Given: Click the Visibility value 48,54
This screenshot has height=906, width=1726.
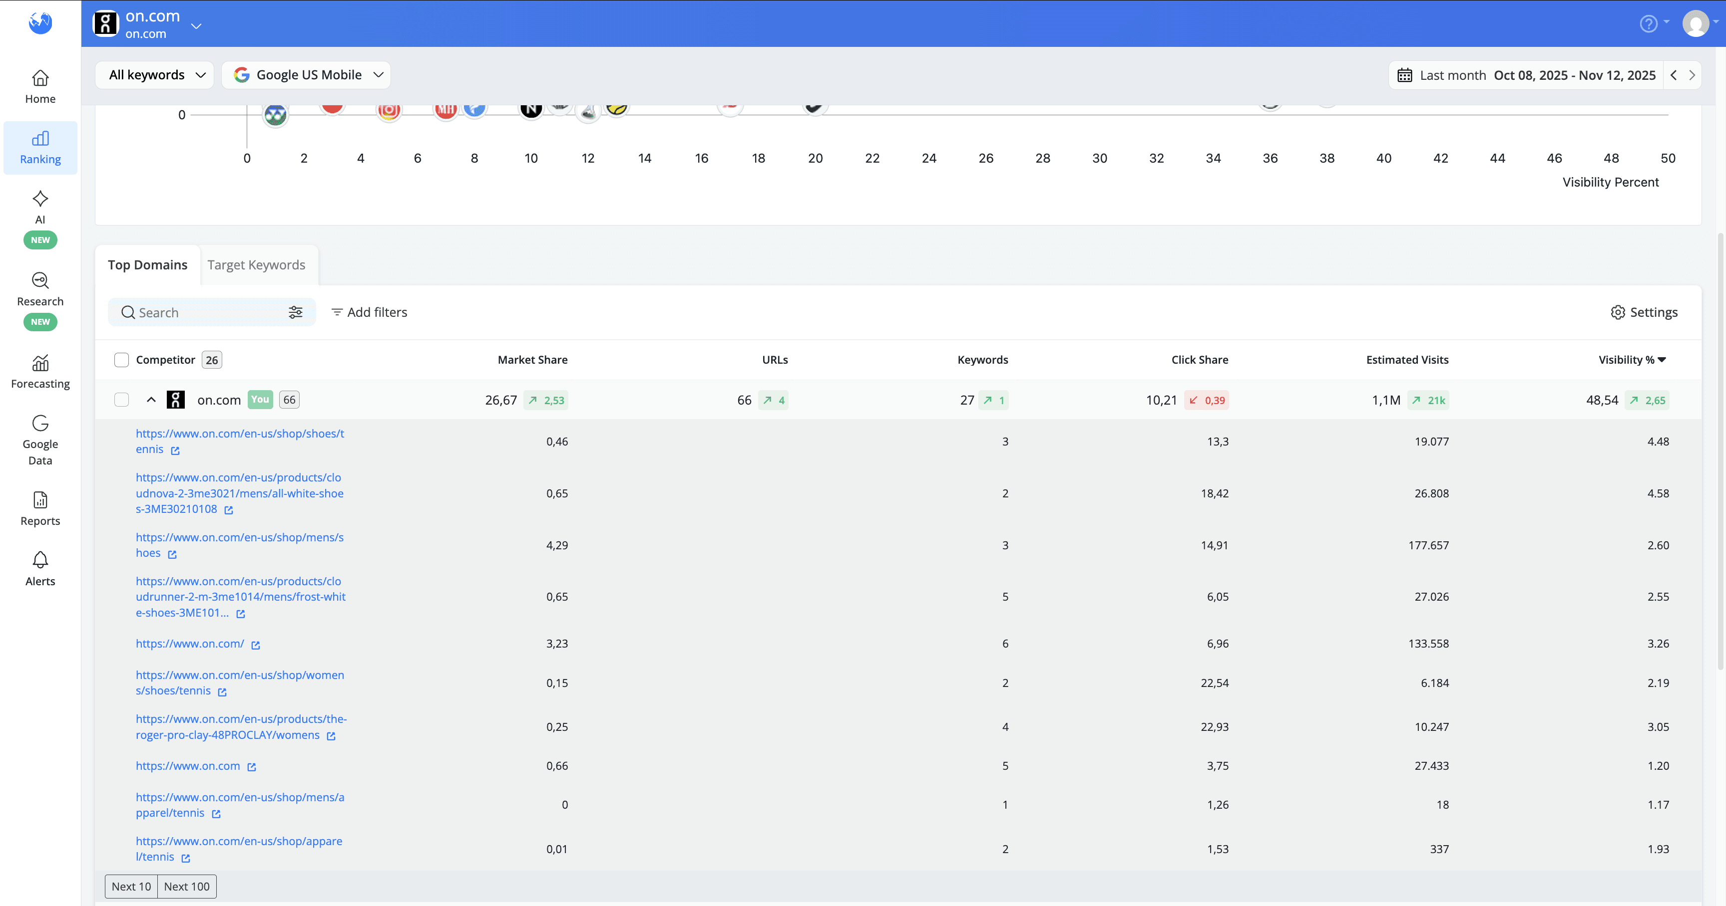Looking at the screenshot, I should click(x=1602, y=400).
